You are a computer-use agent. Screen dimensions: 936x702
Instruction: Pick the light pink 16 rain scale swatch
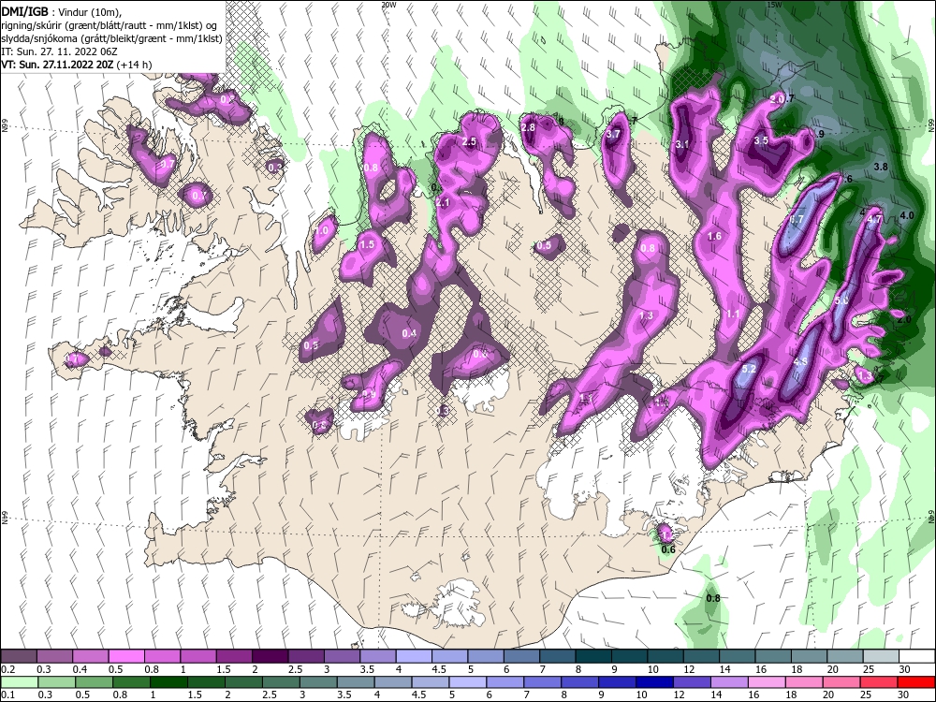click(768, 681)
